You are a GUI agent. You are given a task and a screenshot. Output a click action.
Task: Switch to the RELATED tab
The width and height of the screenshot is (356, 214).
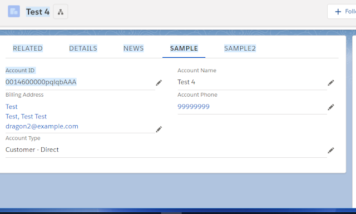point(28,48)
